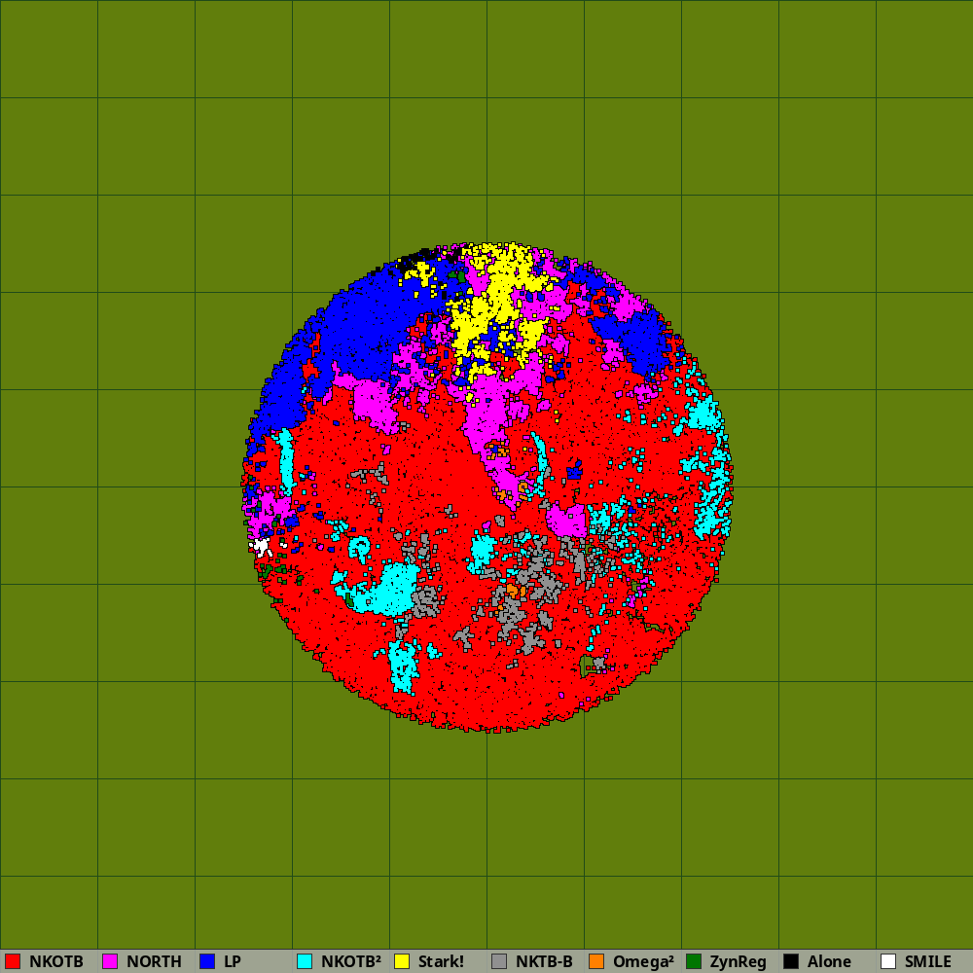The image size is (973, 973).
Task: Click the red NKOTB legend swatch
Action: [x=13, y=961]
